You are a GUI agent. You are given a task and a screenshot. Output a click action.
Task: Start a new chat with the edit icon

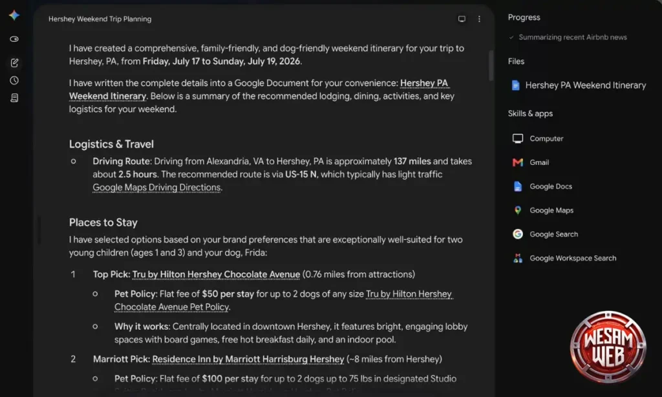pyautogui.click(x=14, y=63)
